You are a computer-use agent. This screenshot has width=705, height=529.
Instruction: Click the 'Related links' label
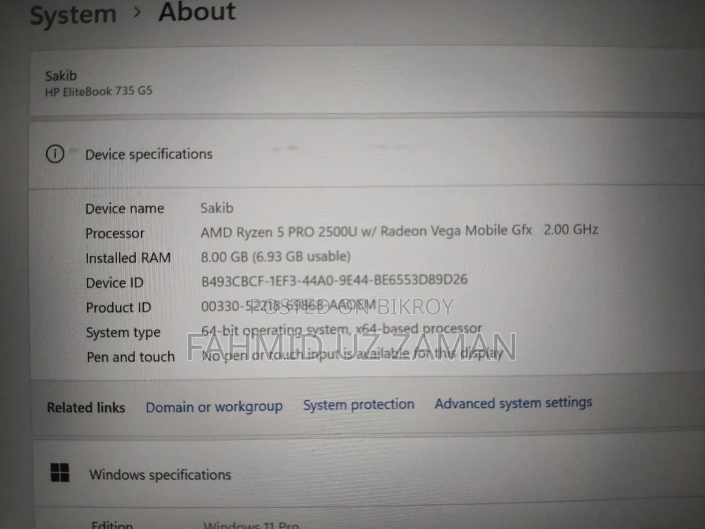click(x=86, y=407)
